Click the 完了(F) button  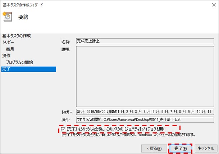coord(180,148)
